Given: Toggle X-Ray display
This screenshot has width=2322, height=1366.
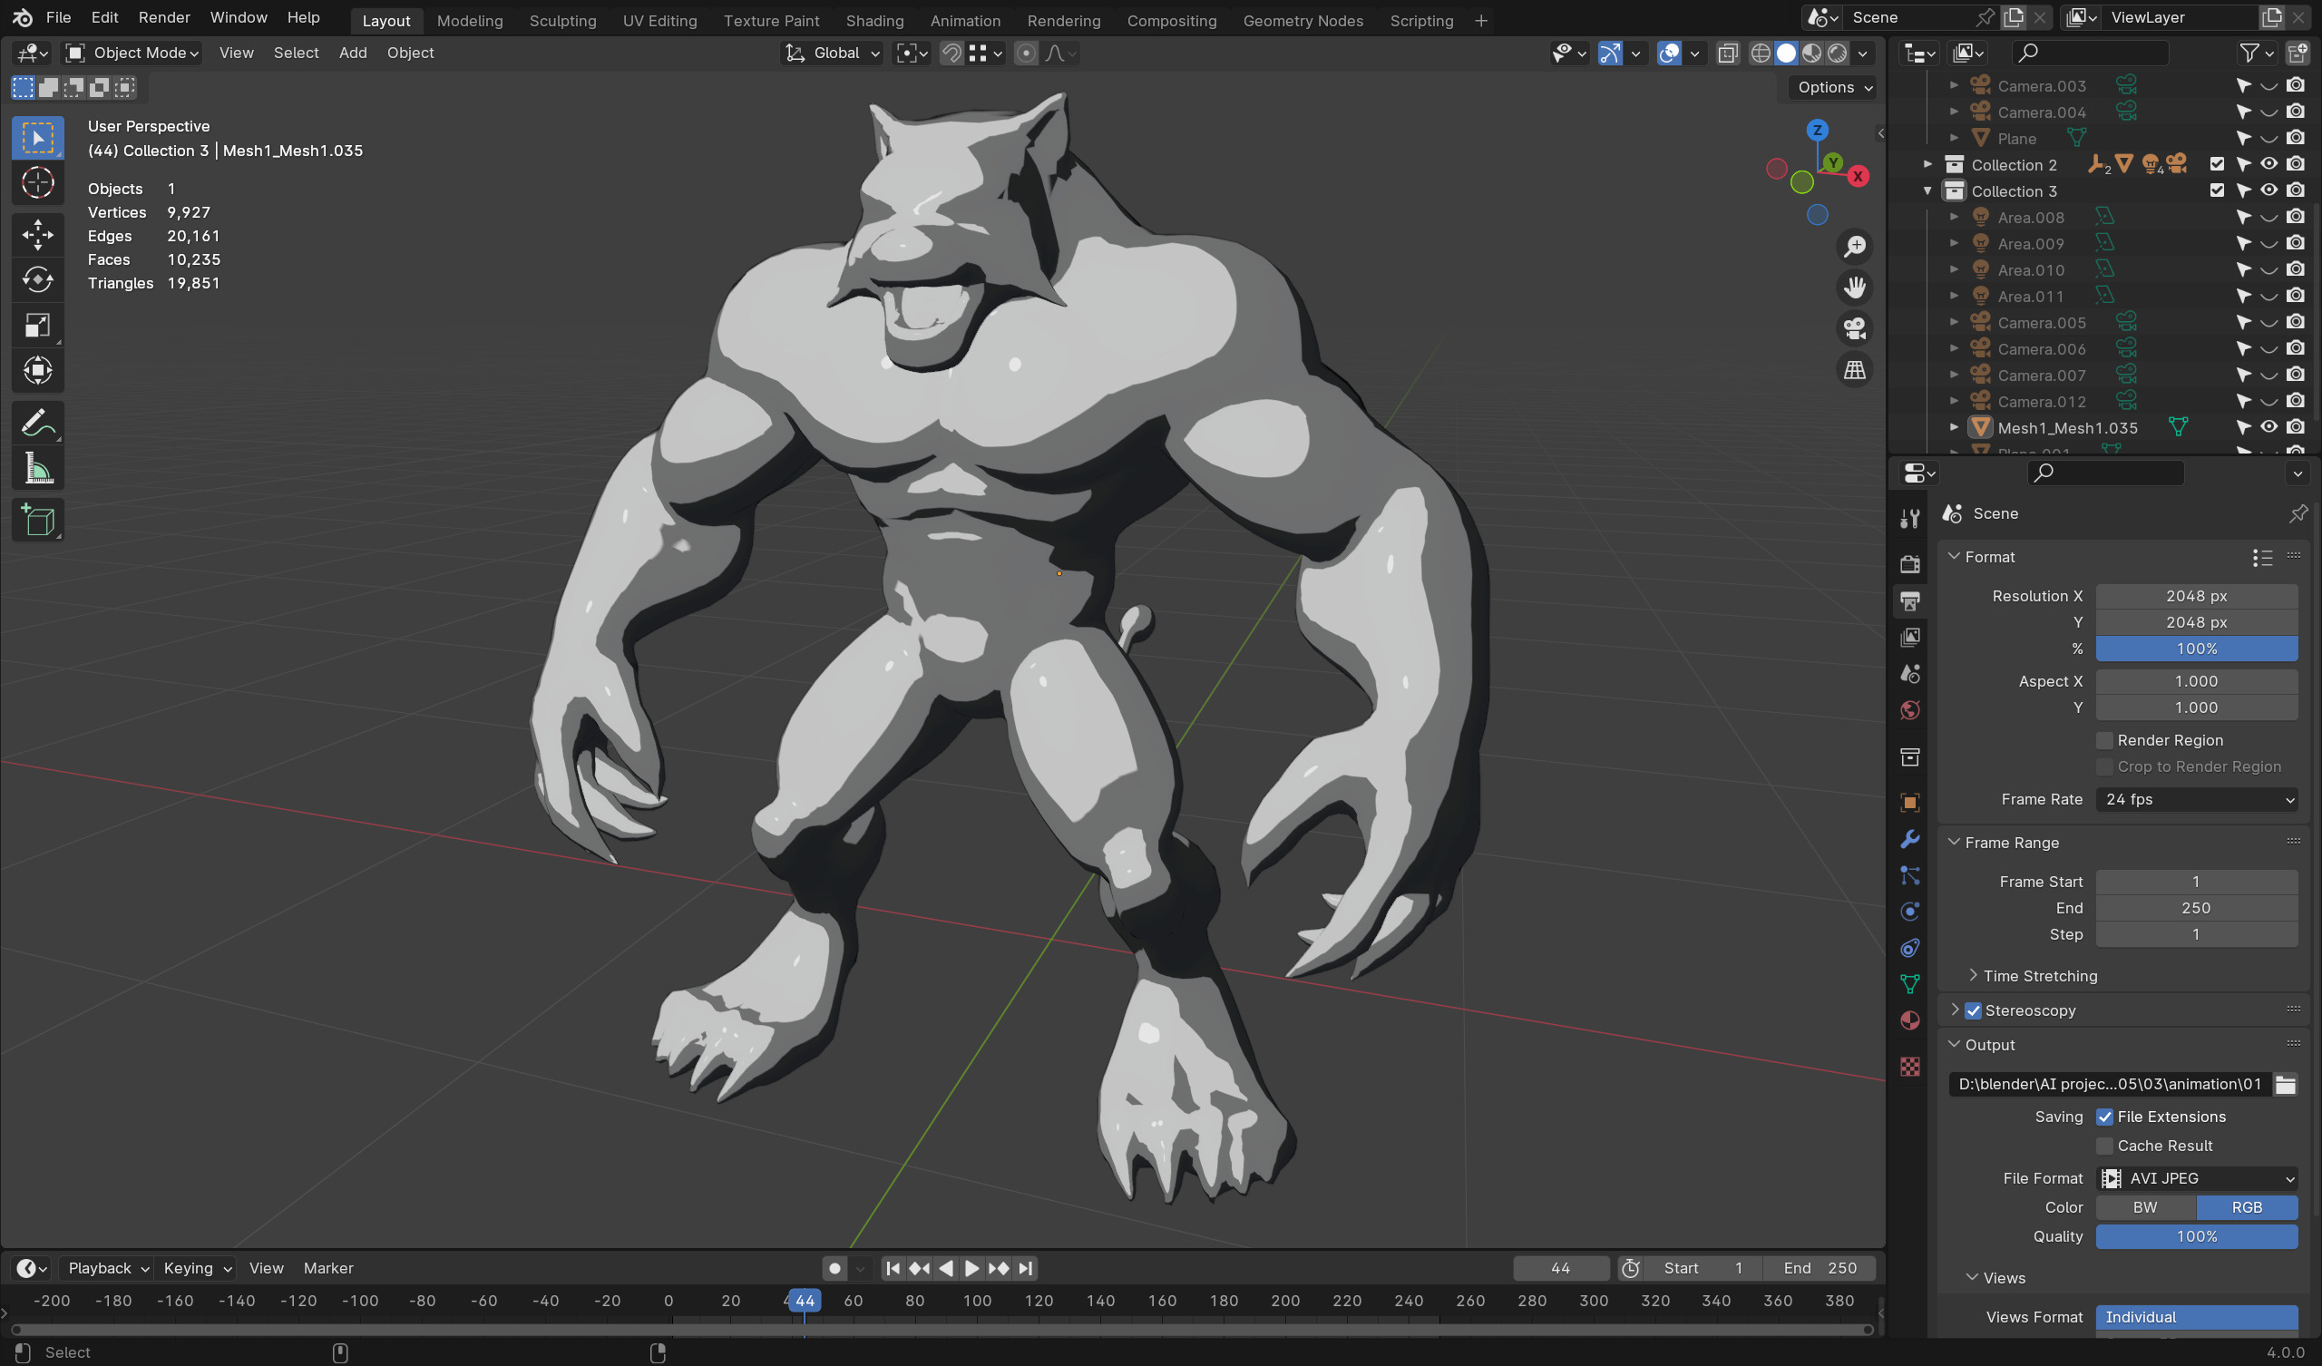Looking at the screenshot, I should click(1728, 54).
